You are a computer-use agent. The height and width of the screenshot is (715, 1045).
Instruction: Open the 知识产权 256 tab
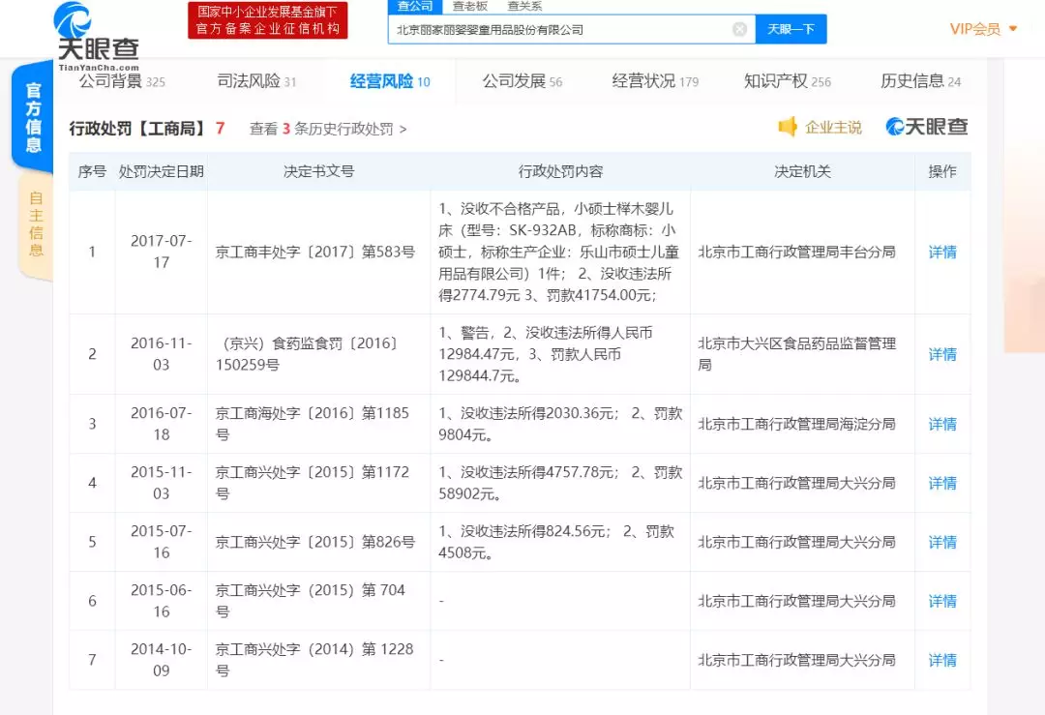[788, 81]
